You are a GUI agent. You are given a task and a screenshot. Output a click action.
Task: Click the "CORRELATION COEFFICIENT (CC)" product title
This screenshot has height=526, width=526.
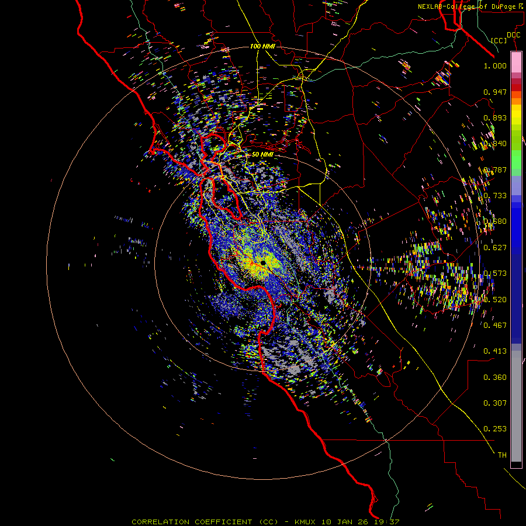[x=205, y=522]
